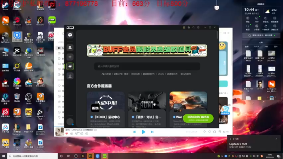Open direct messages via the KOOK chat icon
Screen dimensions: 283x159
point(70,35)
